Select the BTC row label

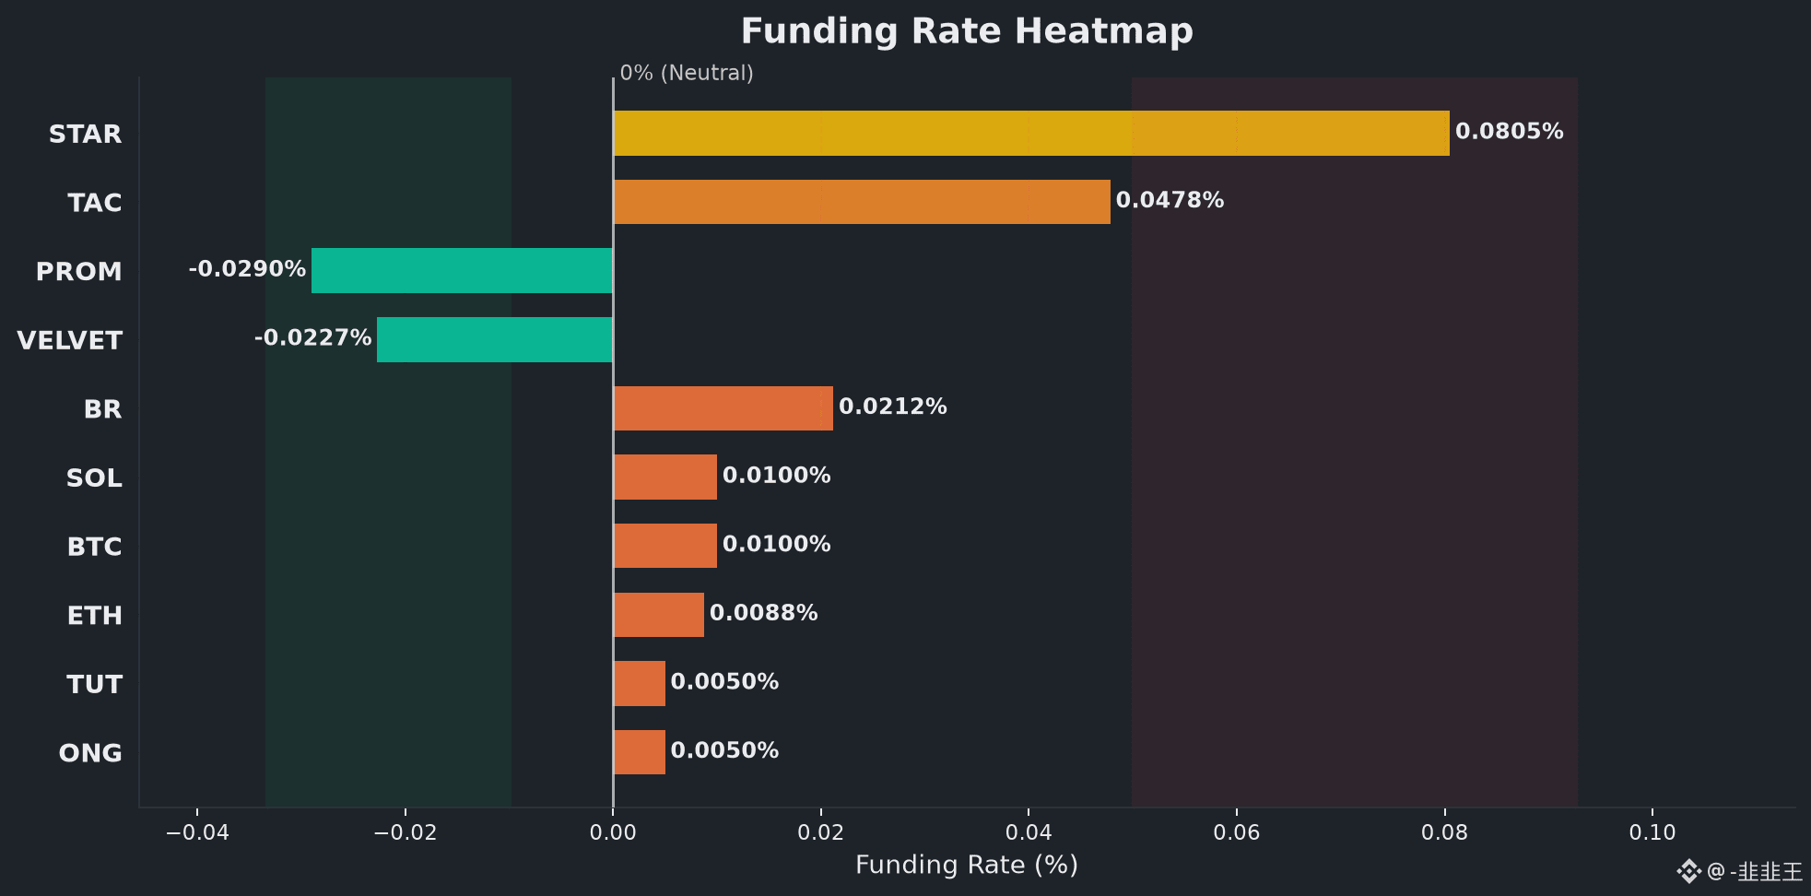[94, 547]
